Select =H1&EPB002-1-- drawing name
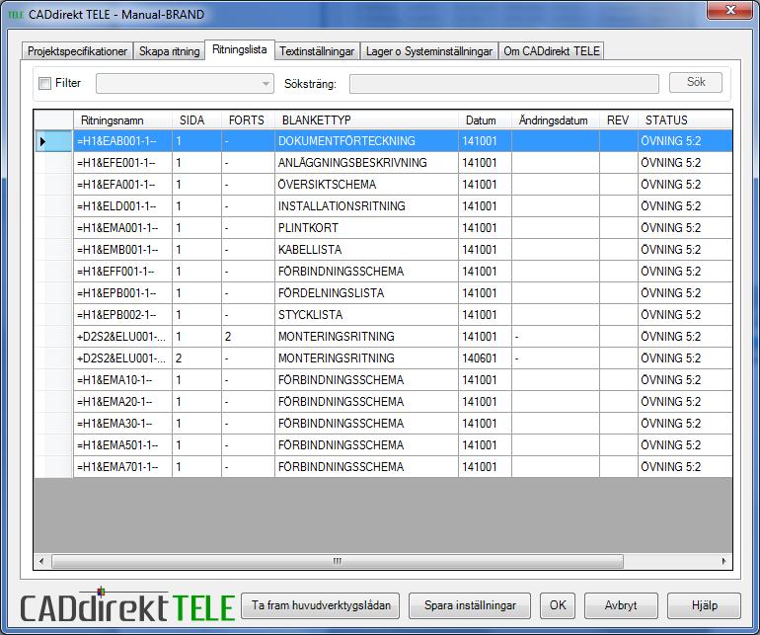The height and width of the screenshot is (635, 760). coord(122,315)
